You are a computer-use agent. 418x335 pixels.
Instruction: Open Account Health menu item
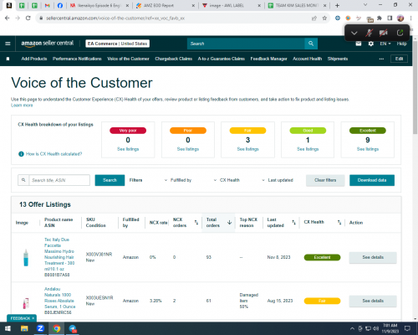pos(307,59)
